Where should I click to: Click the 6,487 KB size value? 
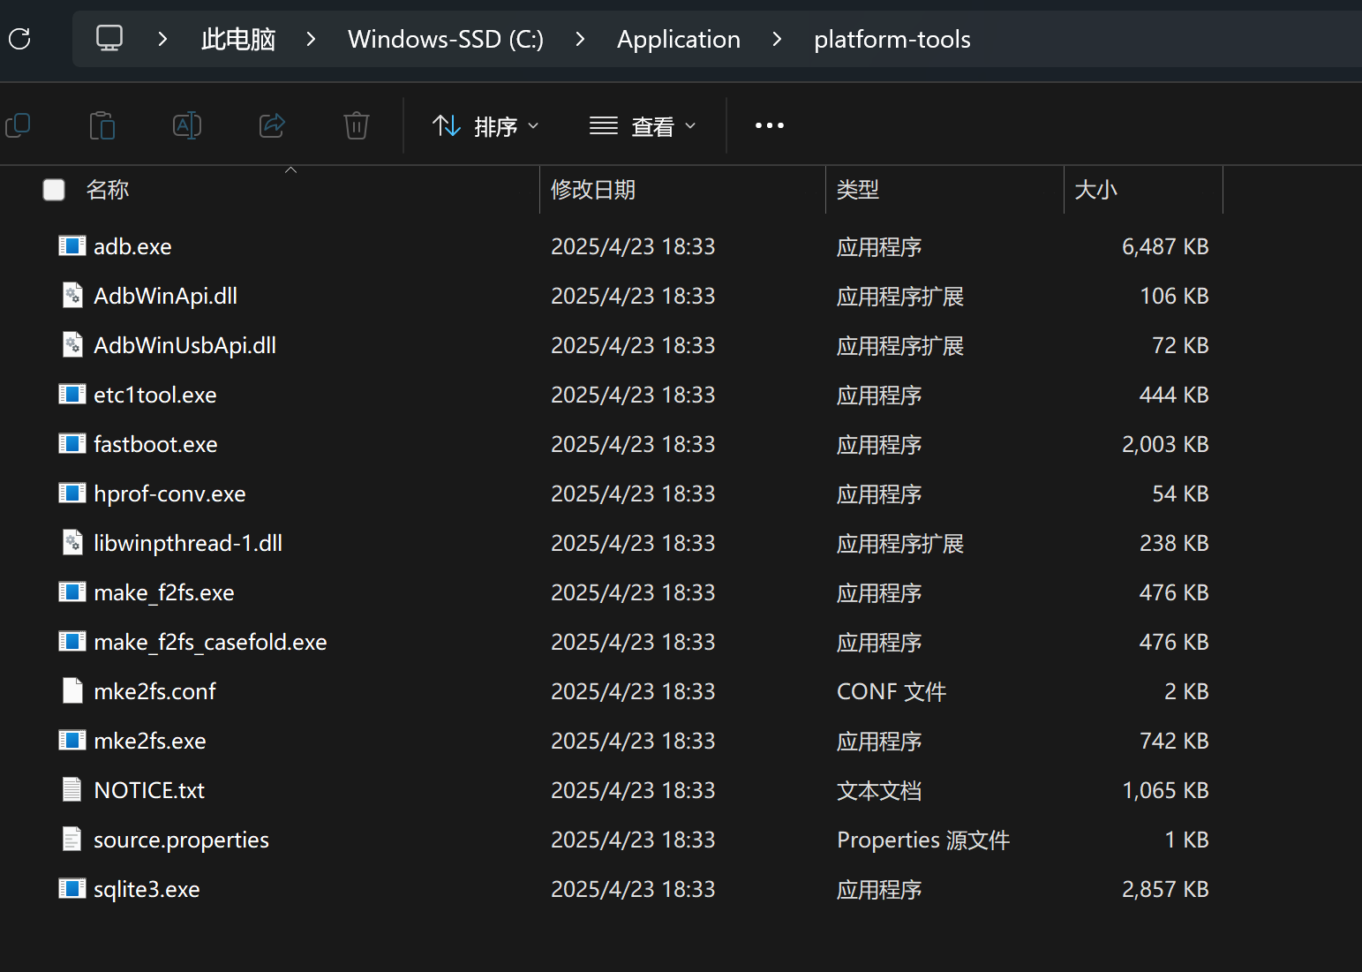[x=1165, y=246]
